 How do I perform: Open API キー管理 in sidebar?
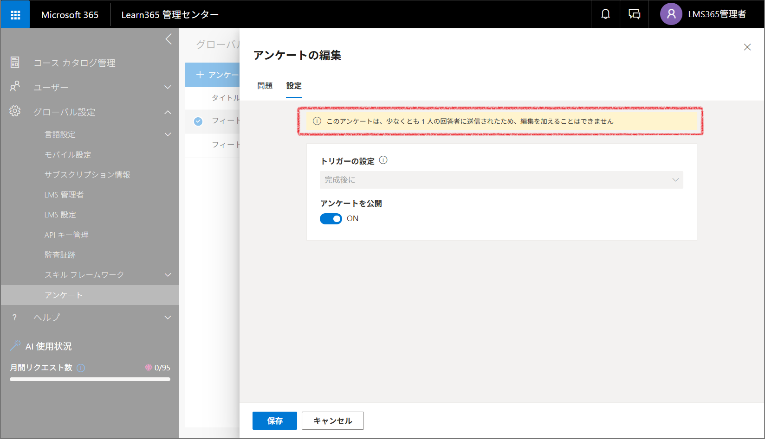pyautogui.click(x=67, y=235)
